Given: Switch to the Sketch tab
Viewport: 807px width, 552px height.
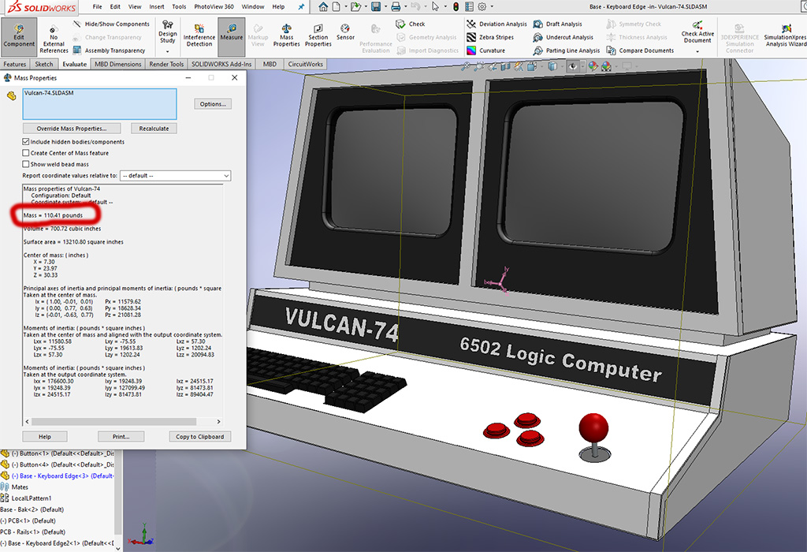Looking at the screenshot, I should tap(44, 65).
